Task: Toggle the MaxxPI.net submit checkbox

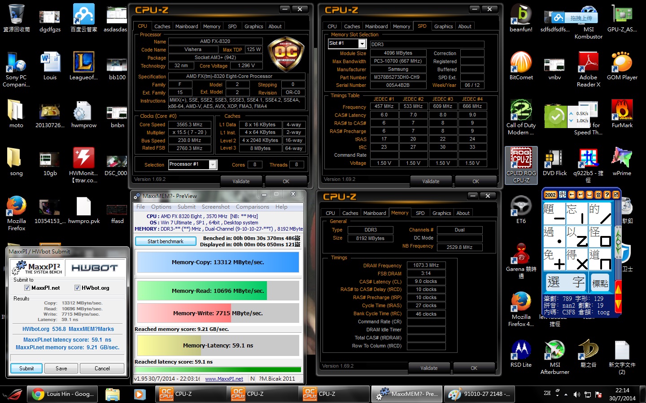Action: 27,288
